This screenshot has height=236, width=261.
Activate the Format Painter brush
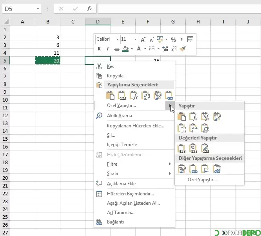point(183,49)
